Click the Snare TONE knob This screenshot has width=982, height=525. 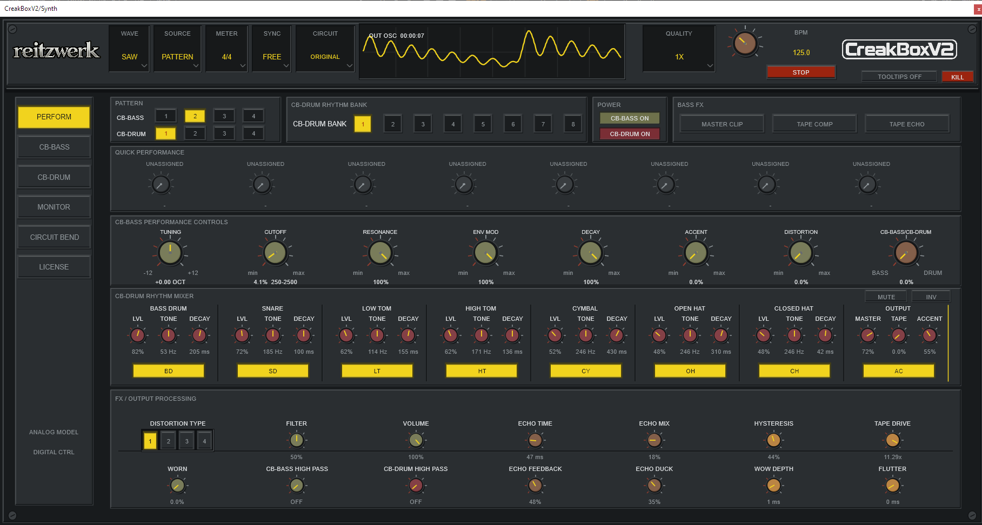tap(273, 335)
